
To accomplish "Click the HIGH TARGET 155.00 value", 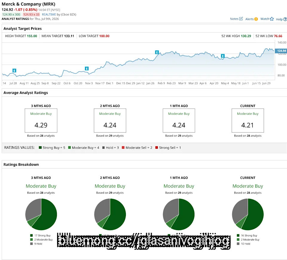I will pos(32,36).
